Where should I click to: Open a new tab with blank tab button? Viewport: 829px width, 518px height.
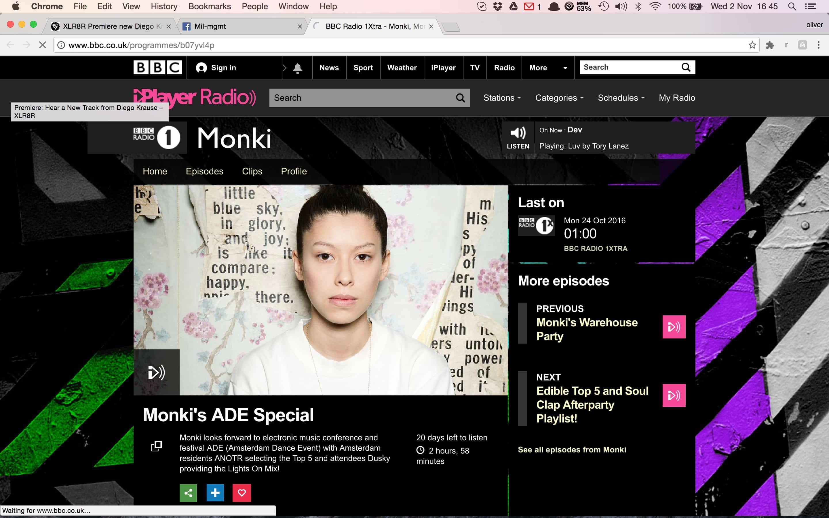pyautogui.click(x=451, y=27)
